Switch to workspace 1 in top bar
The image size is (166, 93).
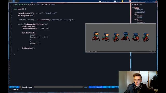click(9, 1)
